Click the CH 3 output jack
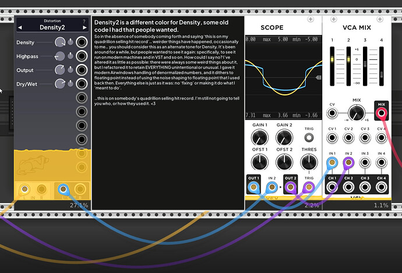This screenshot has height=273, width=402. [365, 187]
